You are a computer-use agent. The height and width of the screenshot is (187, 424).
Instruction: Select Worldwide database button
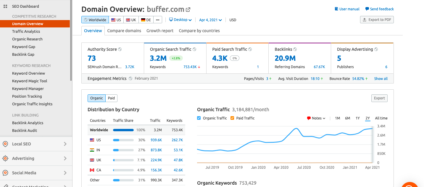[x=95, y=20]
